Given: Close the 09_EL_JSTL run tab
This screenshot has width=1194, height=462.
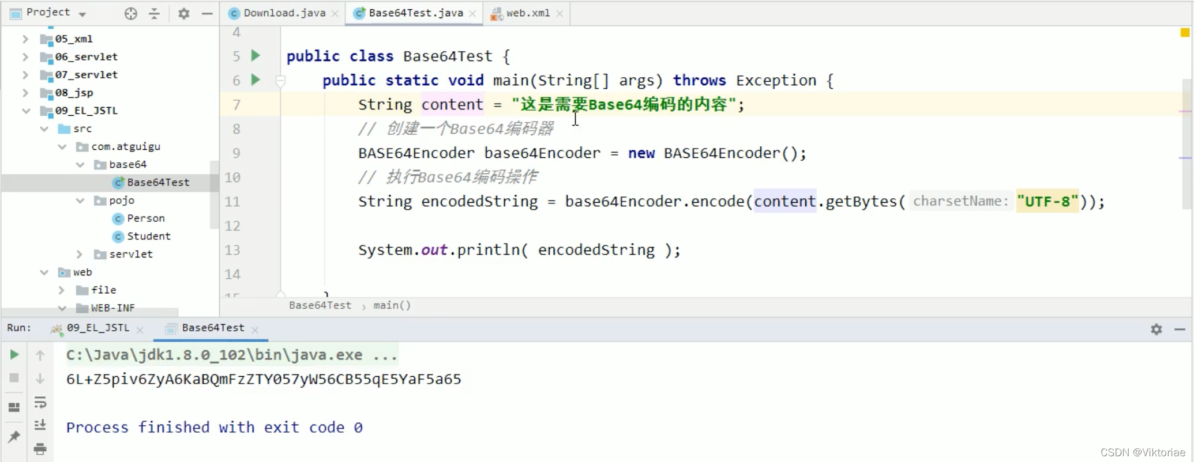Looking at the screenshot, I should click(x=140, y=330).
